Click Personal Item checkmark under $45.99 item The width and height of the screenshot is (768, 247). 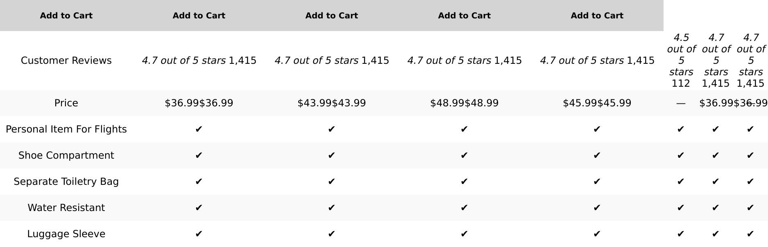click(597, 129)
